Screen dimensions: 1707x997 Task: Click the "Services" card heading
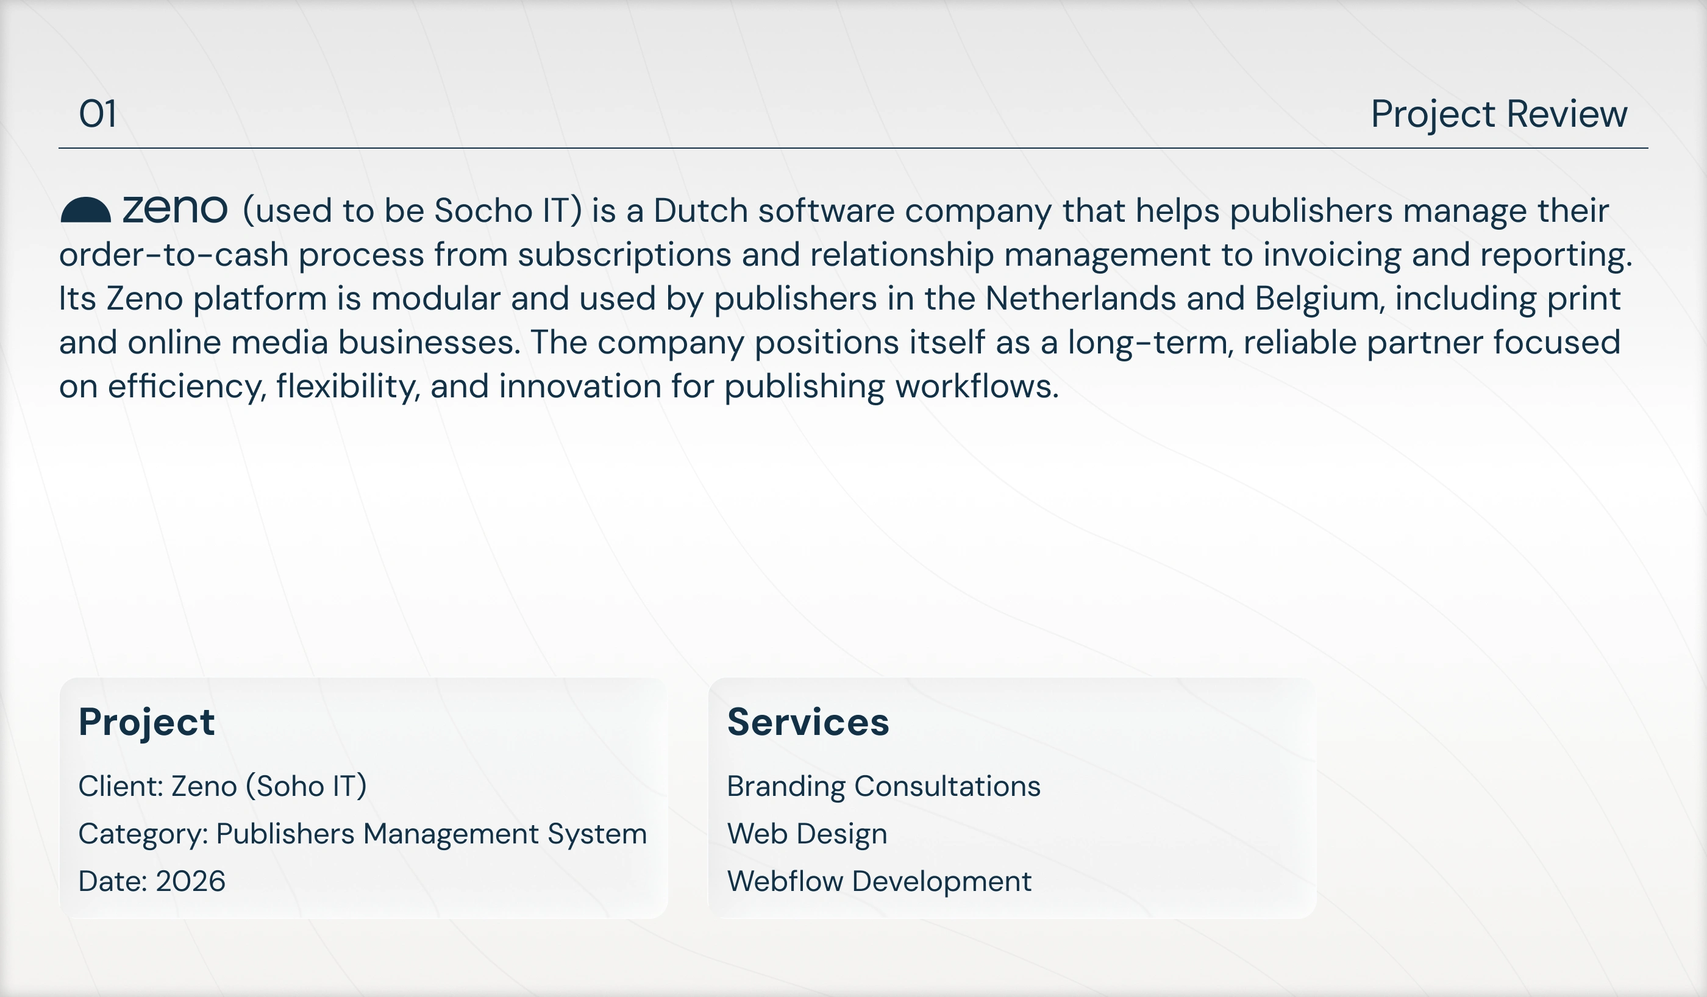807,722
